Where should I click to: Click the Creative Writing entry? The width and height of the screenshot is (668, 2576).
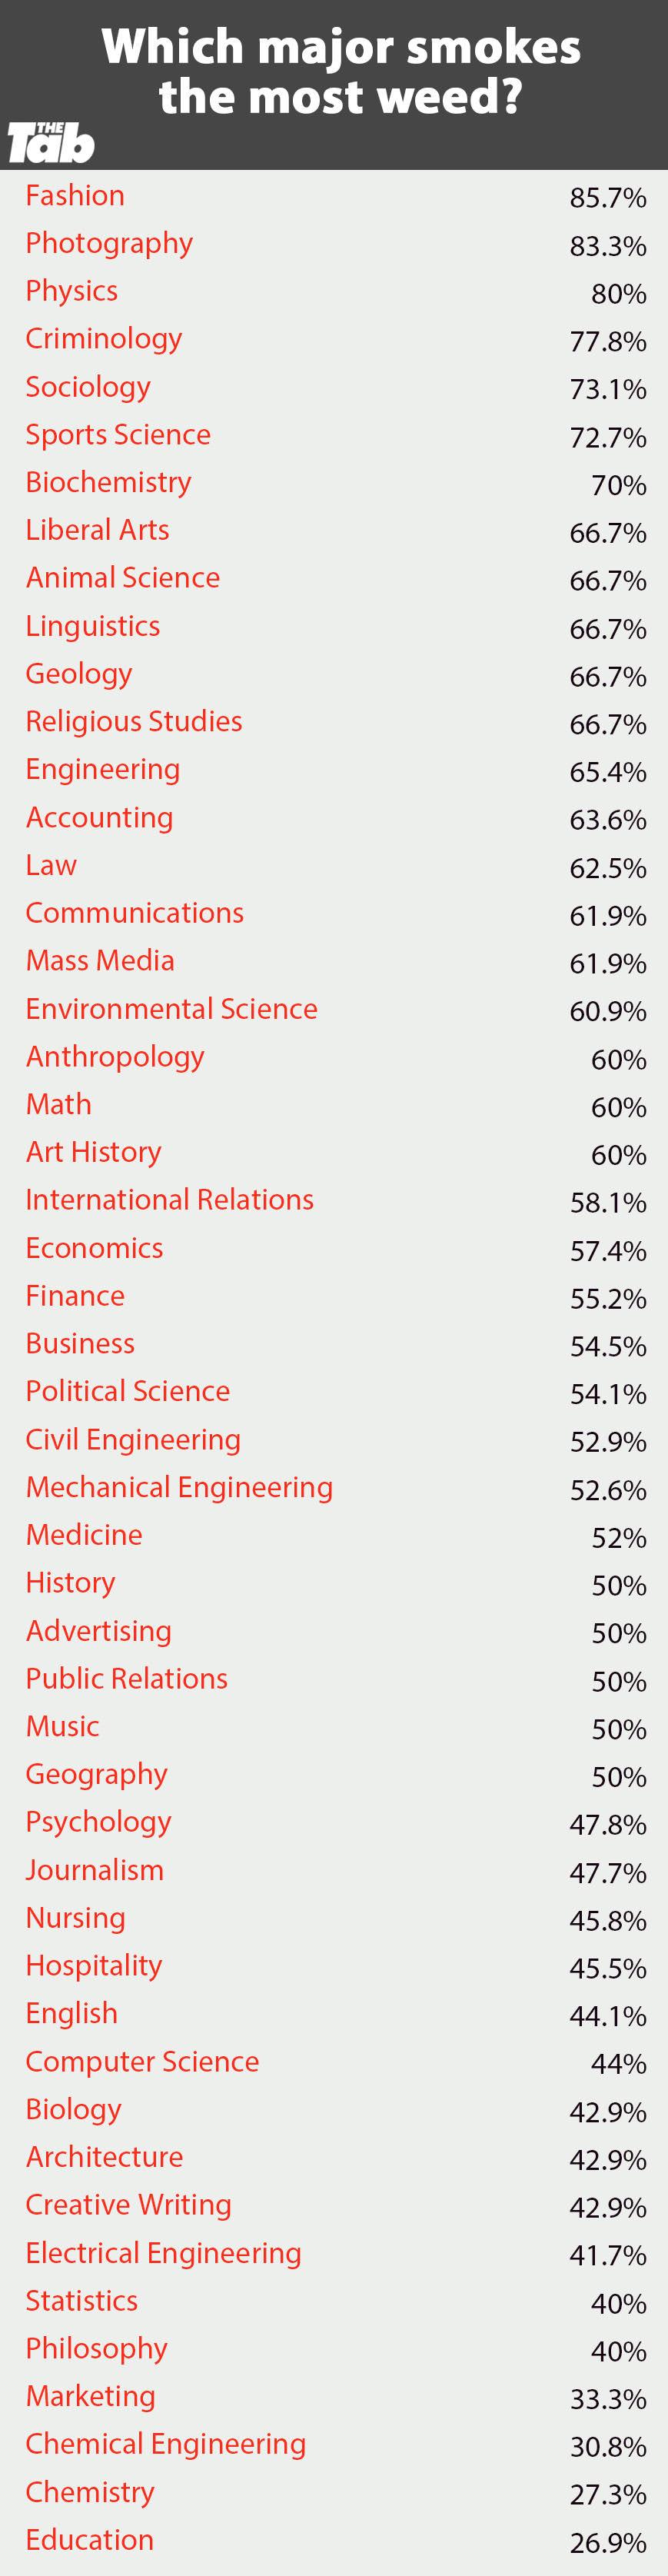(x=128, y=2204)
